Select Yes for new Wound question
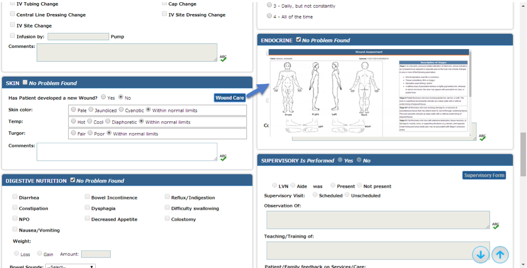 coord(103,97)
